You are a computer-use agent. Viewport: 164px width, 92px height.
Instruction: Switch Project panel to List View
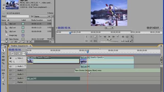pyautogui.click(x=3, y=42)
